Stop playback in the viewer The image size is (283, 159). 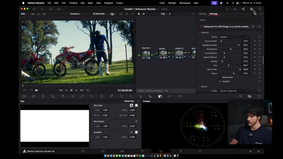point(71,90)
